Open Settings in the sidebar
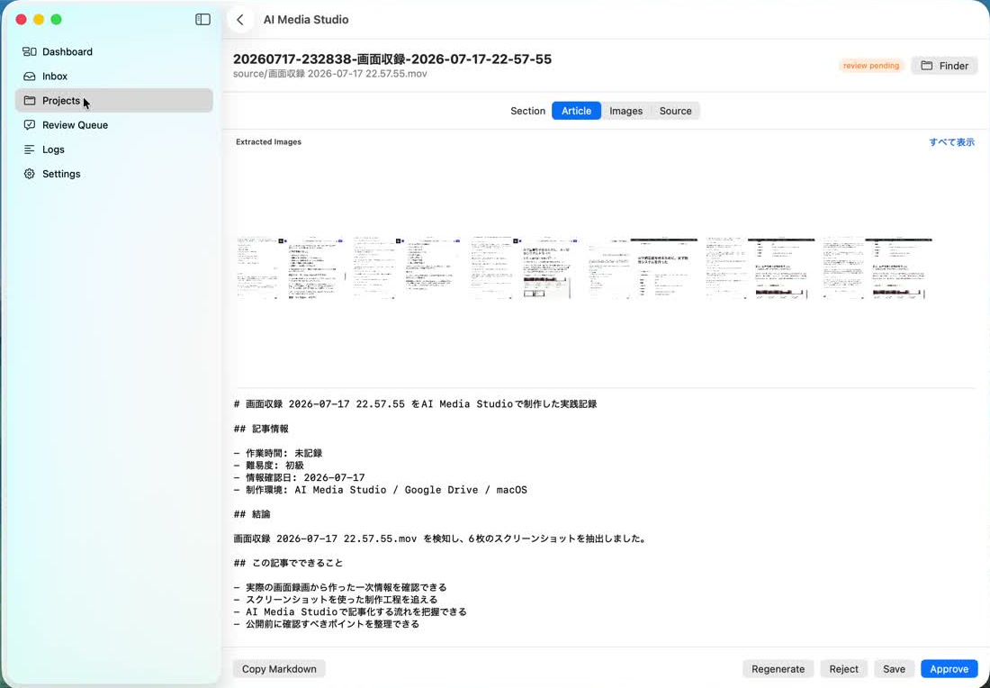 click(x=113, y=174)
